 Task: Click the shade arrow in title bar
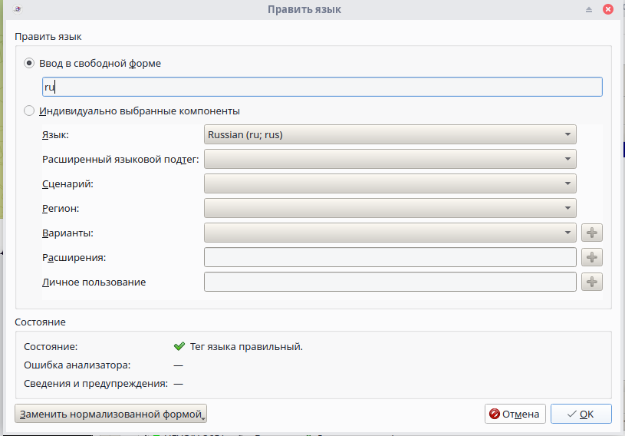pos(589,9)
